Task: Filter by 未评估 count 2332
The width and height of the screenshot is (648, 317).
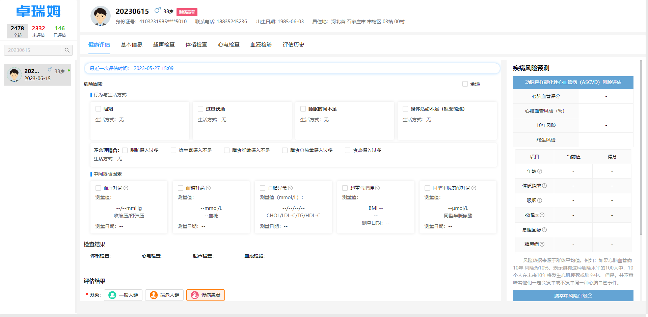Action: coord(38,31)
